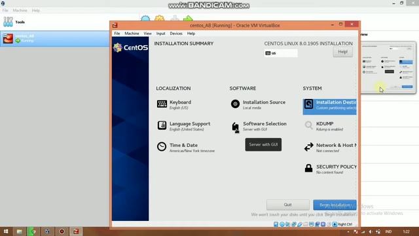Open Language Support spoke icon
The height and width of the screenshot is (236, 419).
point(162,125)
